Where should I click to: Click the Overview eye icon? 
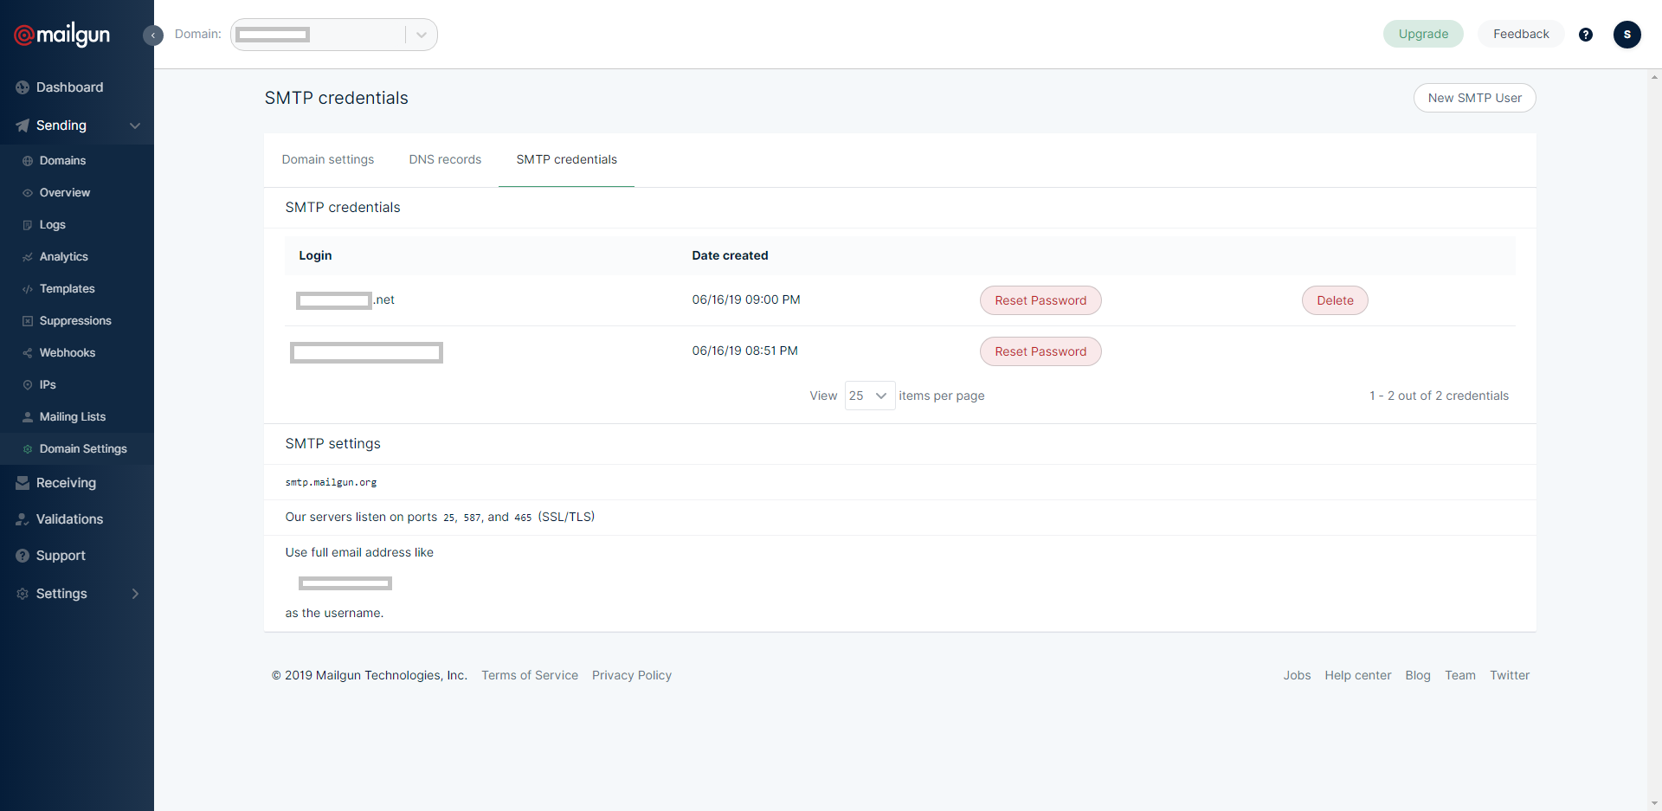tap(28, 193)
